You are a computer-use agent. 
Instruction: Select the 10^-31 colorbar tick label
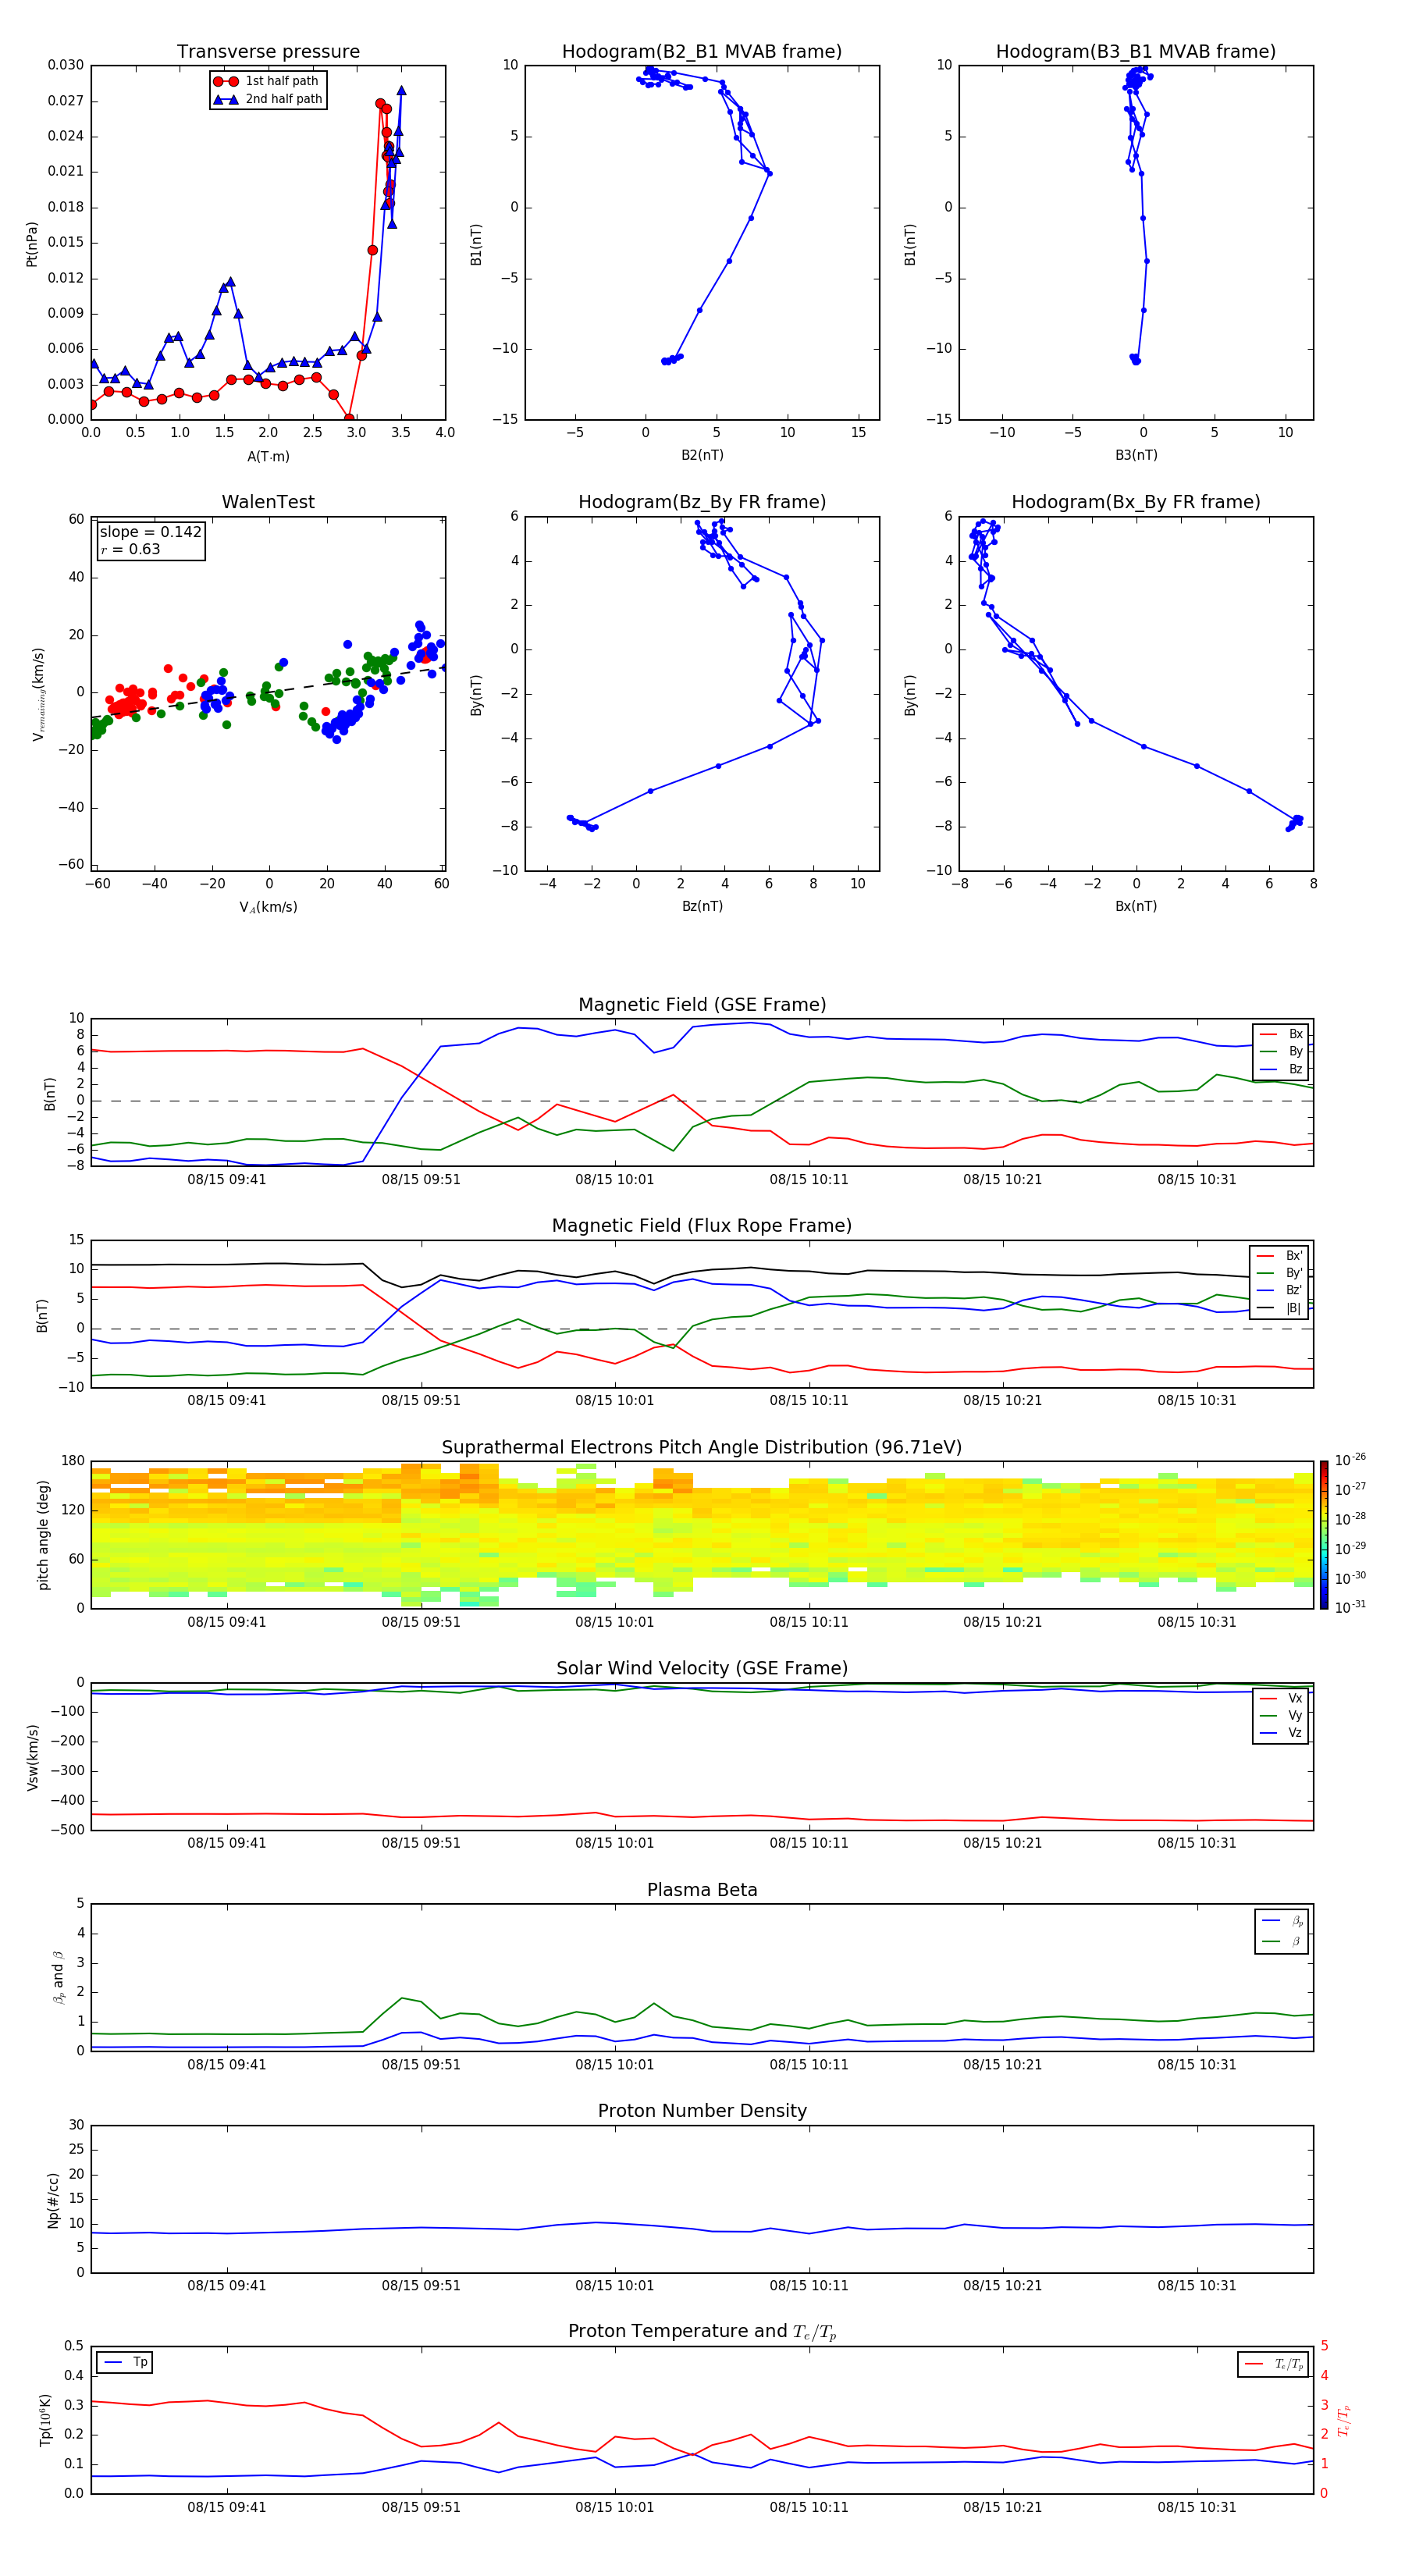pyautogui.click(x=1350, y=1607)
